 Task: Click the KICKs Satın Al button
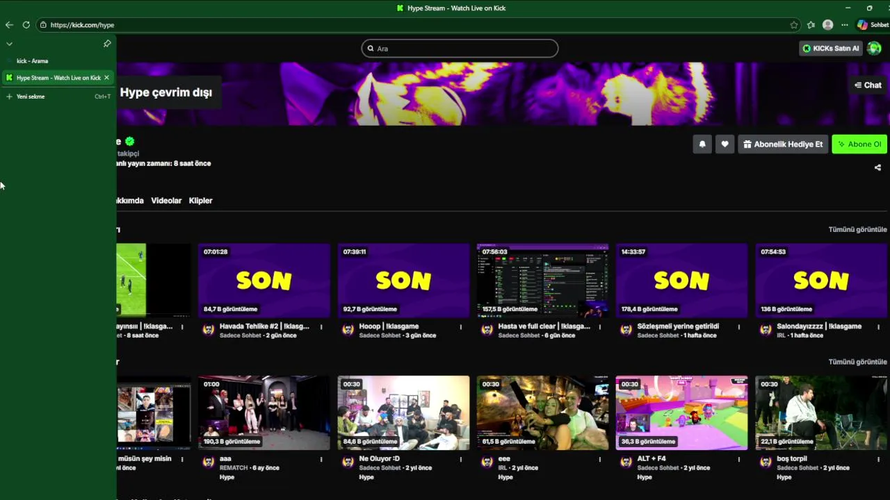tap(831, 49)
